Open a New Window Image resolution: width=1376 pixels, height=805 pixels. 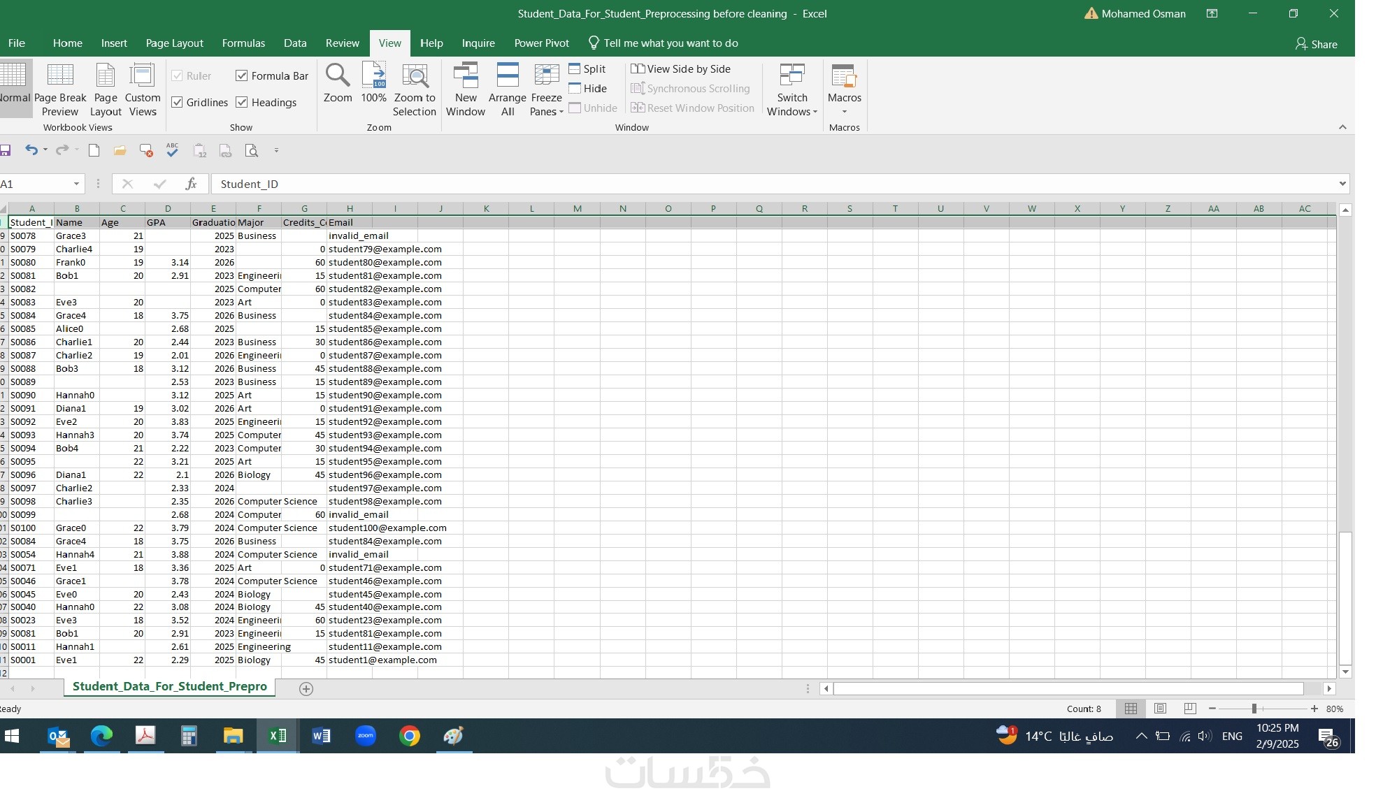(466, 75)
